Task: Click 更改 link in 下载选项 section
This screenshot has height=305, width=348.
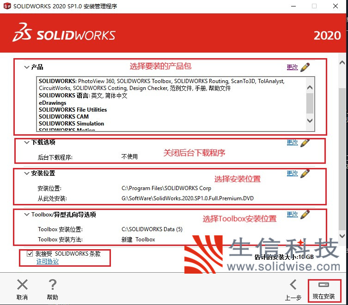Action: (292, 142)
